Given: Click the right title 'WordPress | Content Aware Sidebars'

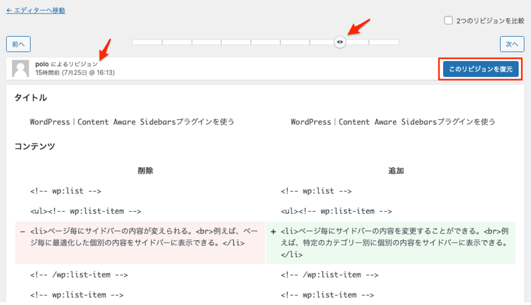Looking at the screenshot, I should point(393,122).
